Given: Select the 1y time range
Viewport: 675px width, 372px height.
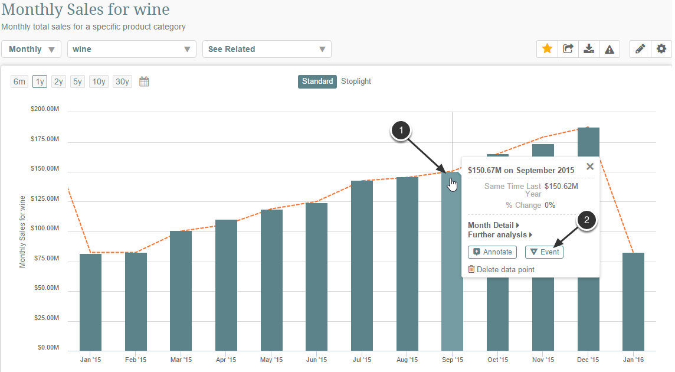Looking at the screenshot, I should coord(40,81).
